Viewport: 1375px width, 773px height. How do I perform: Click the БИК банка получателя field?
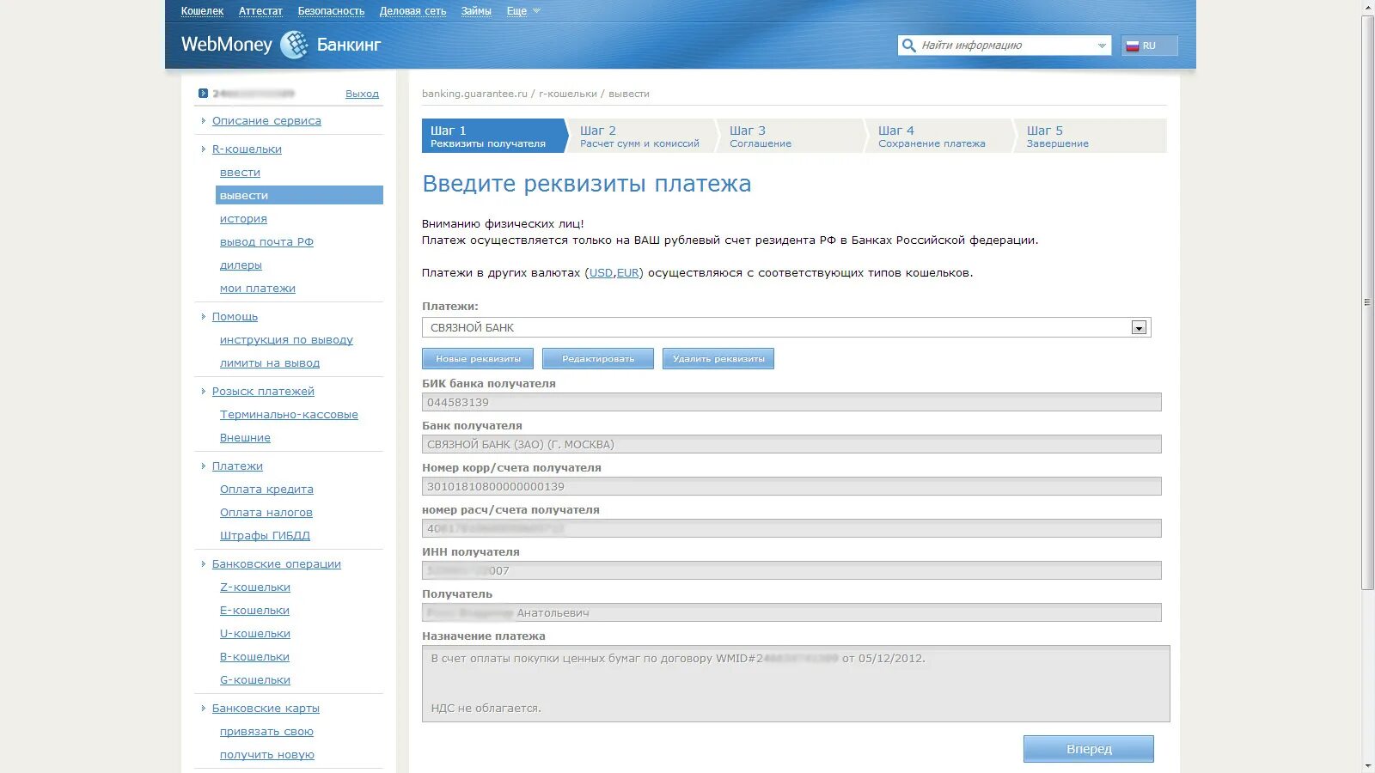point(791,402)
